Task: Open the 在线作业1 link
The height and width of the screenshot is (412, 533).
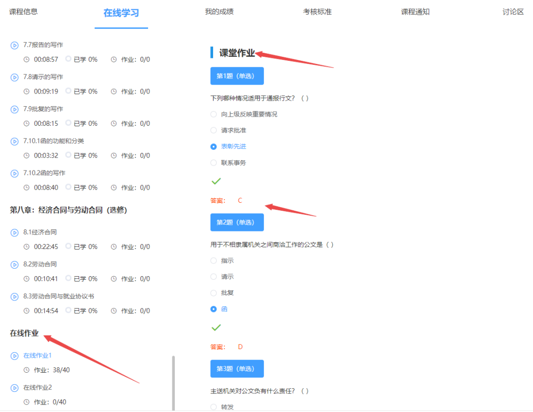Action: 37,355
